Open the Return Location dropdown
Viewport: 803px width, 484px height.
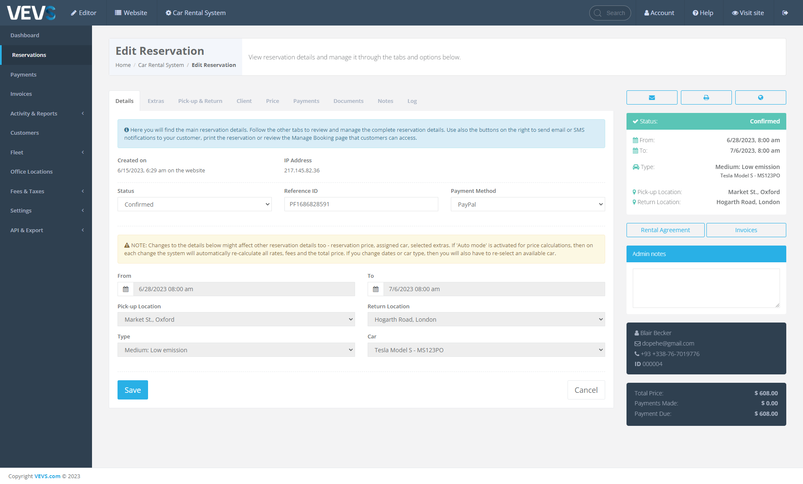(x=486, y=319)
